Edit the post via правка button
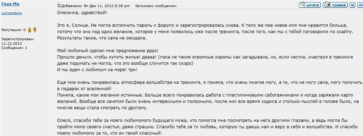363x136 pixels. (x=335, y=5)
